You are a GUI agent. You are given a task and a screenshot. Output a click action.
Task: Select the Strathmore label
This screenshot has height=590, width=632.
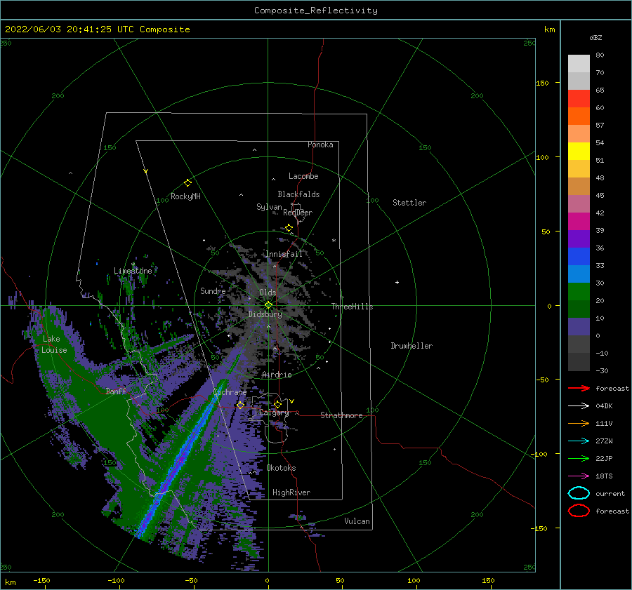[x=341, y=415]
